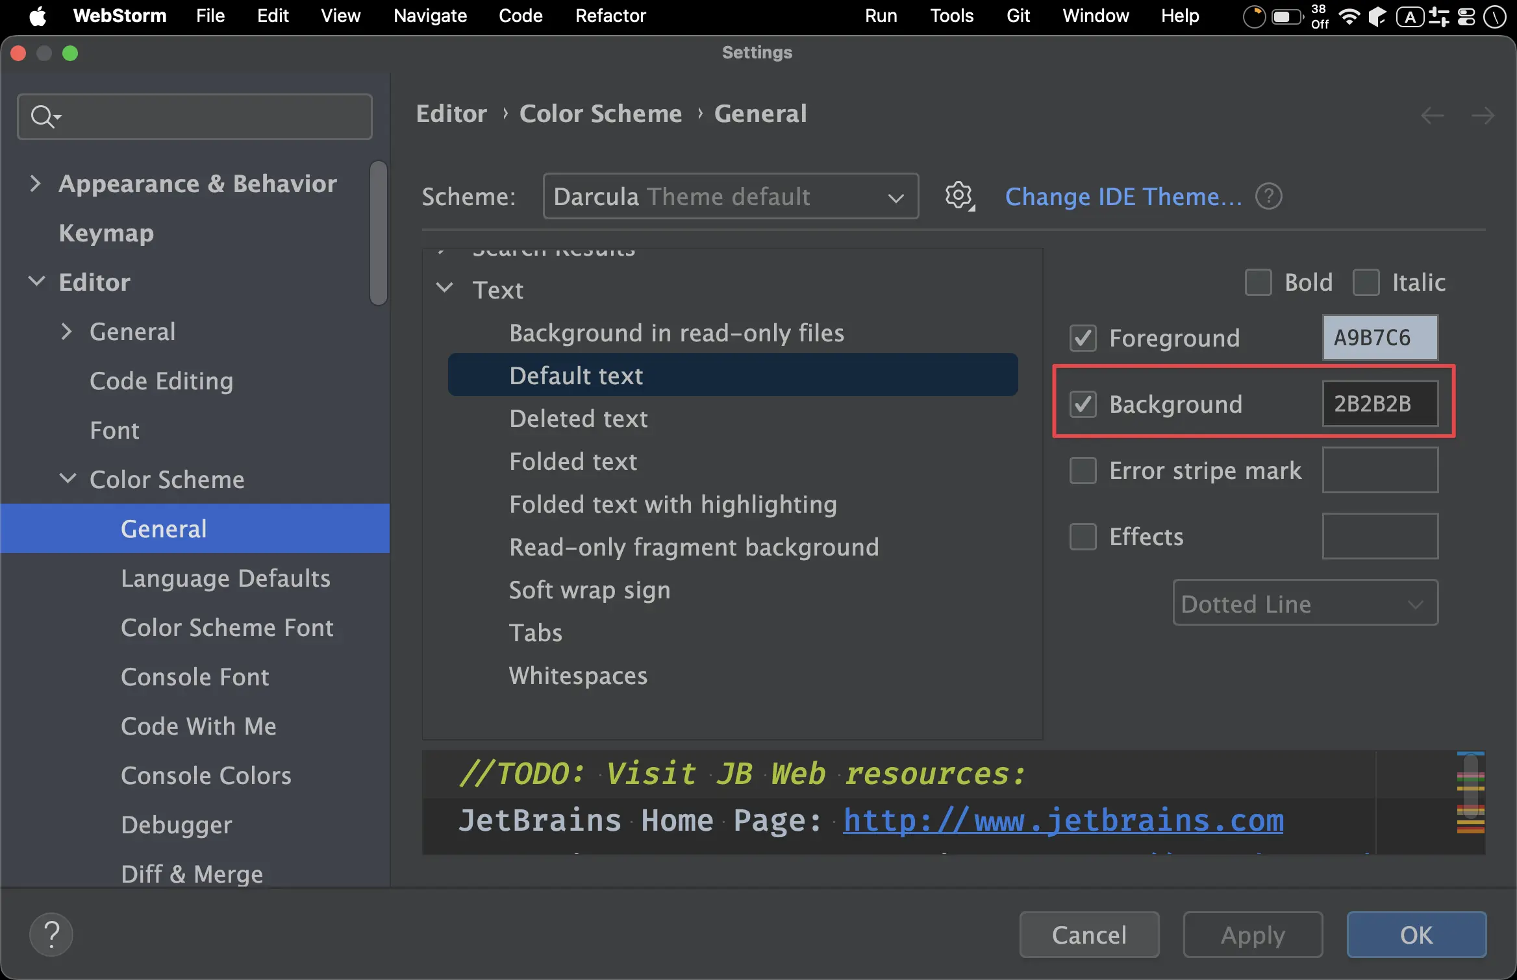Click the scheme settings gear icon
The width and height of the screenshot is (1517, 980).
tap(959, 196)
